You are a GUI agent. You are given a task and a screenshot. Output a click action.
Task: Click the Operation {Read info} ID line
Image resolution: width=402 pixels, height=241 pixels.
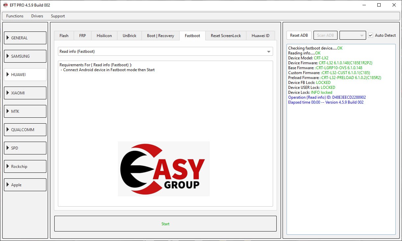click(x=327, y=97)
